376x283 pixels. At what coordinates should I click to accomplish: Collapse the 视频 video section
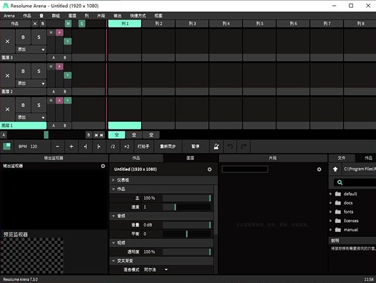114,243
